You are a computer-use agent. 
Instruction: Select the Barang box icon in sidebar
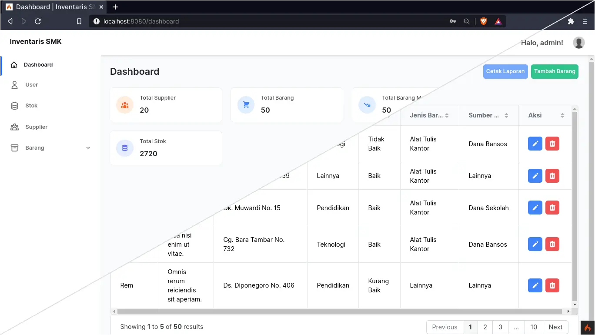13,147
